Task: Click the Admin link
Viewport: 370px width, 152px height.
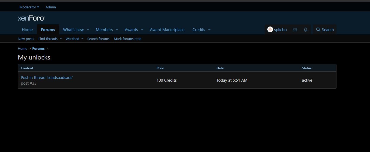Action: [x=51, y=7]
